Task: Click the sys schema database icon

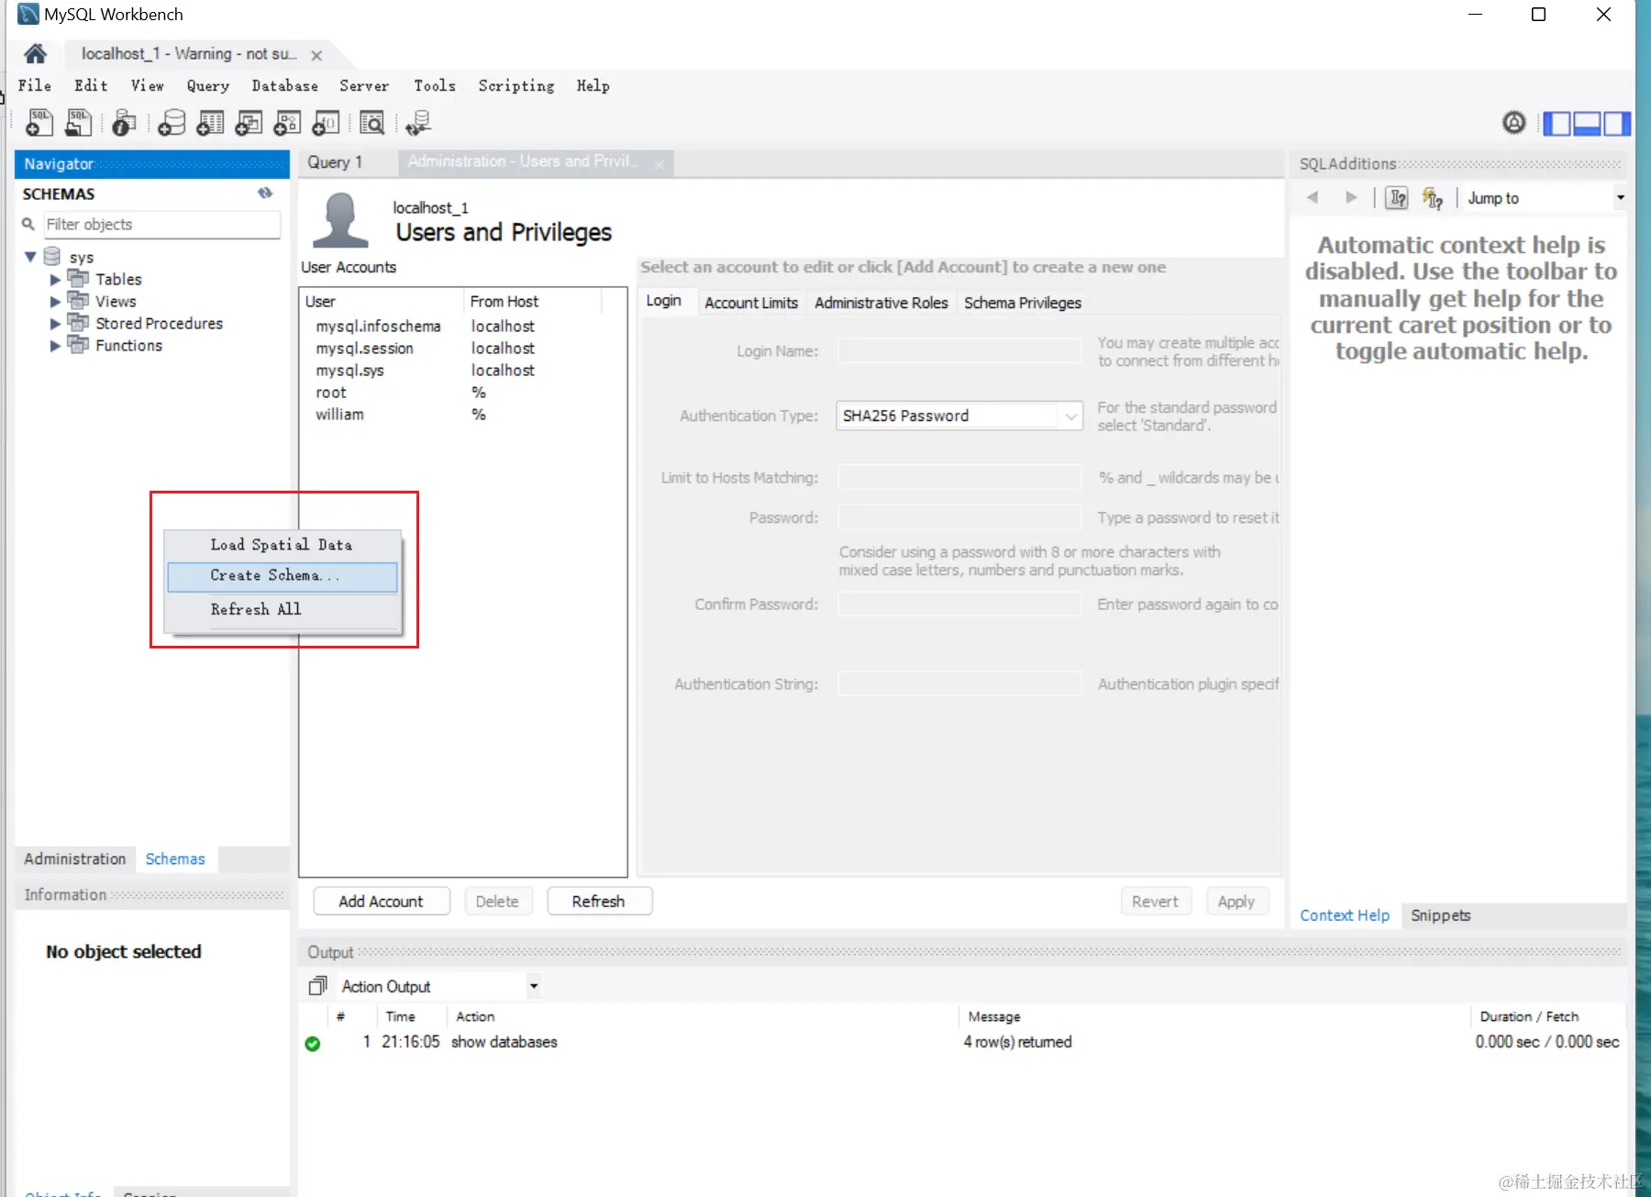Action: (x=52, y=256)
